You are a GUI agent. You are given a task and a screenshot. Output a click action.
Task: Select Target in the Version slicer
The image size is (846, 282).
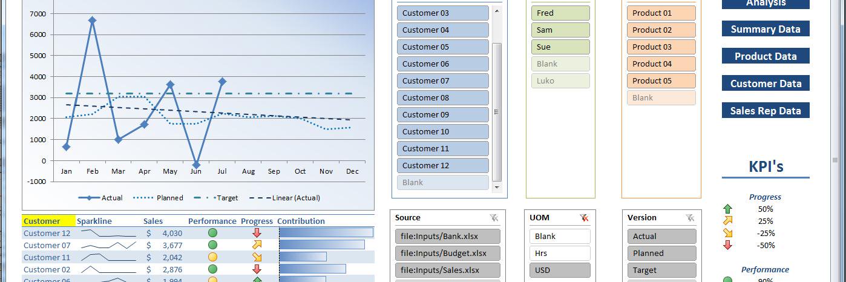(662, 270)
